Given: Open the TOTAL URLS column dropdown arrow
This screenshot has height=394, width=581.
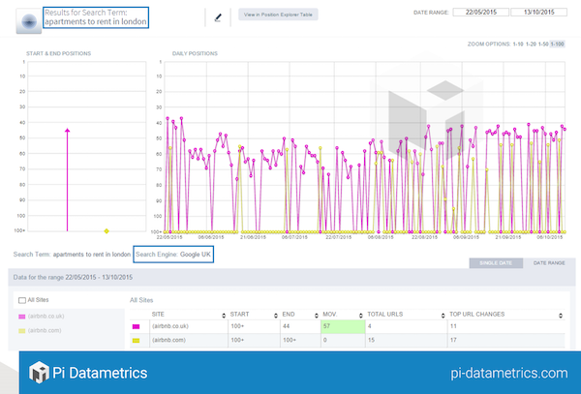Looking at the screenshot, I should coord(439,315).
